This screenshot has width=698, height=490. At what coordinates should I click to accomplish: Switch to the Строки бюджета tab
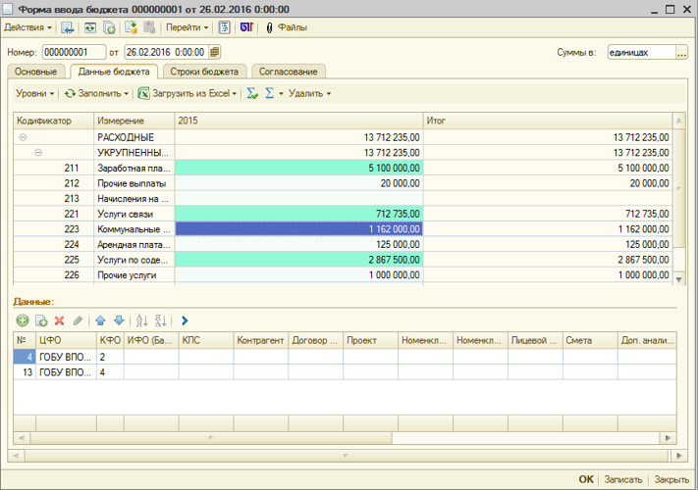(x=203, y=72)
